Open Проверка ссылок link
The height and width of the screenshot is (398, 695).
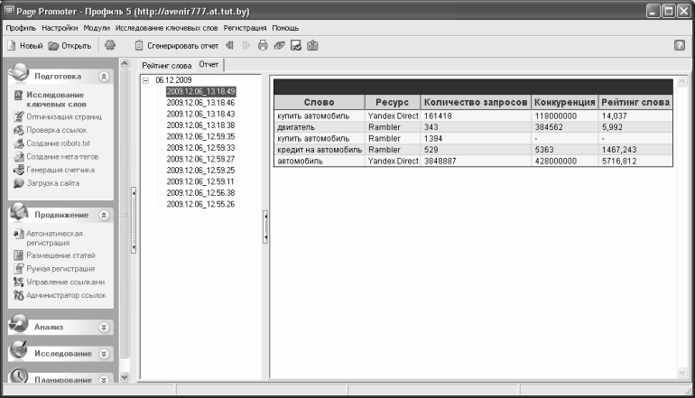(x=57, y=130)
